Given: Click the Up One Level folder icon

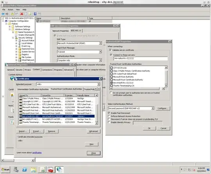Looking at the screenshot, I should (12, 14).
